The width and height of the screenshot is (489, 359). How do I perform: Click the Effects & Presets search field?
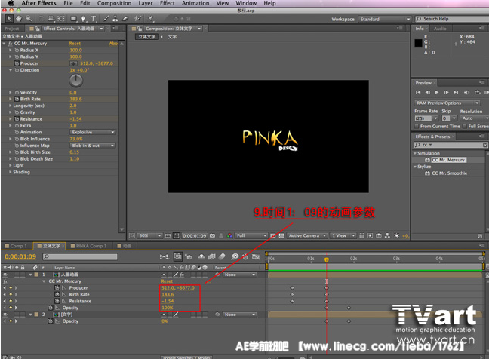[x=451, y=145]
